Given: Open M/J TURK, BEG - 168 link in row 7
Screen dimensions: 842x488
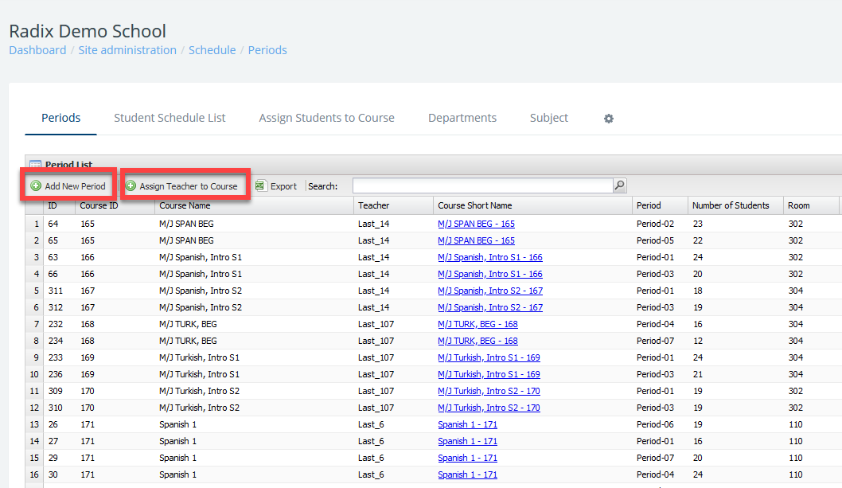Looking at the screenshot, I should point(478,324).
